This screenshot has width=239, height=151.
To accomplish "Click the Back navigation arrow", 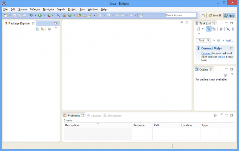I will point(123,15).
